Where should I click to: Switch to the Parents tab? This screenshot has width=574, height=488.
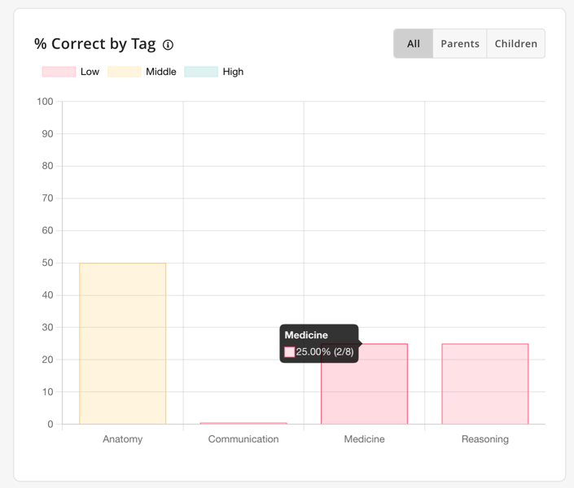tap(460, 44)
